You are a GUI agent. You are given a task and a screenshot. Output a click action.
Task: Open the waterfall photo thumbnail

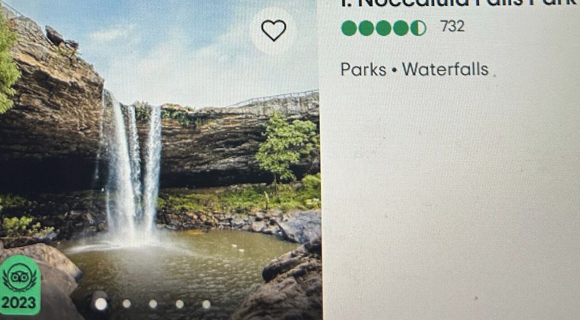point(161,160)
